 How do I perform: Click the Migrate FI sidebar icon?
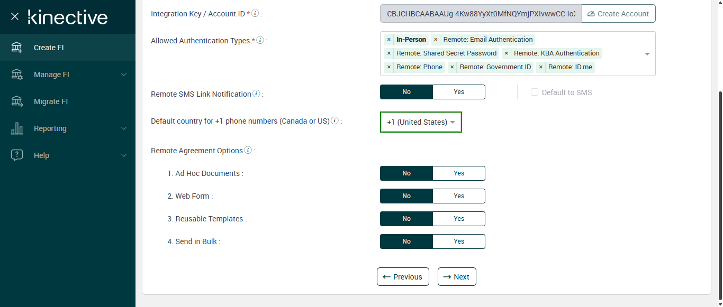(17, 101)
